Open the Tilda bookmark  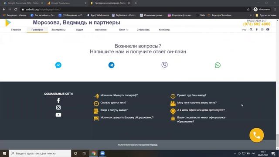[201, 15]
